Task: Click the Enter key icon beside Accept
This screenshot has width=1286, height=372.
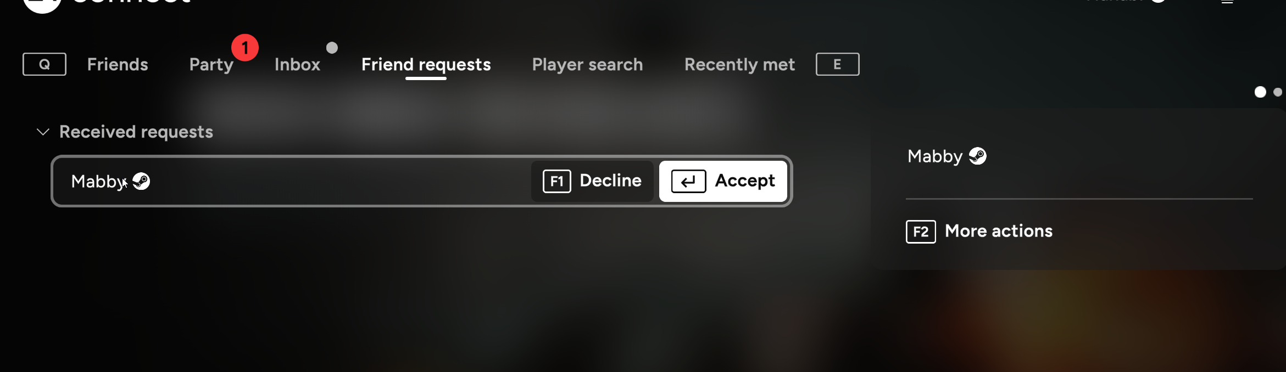Action: click(x=688, y=181)
